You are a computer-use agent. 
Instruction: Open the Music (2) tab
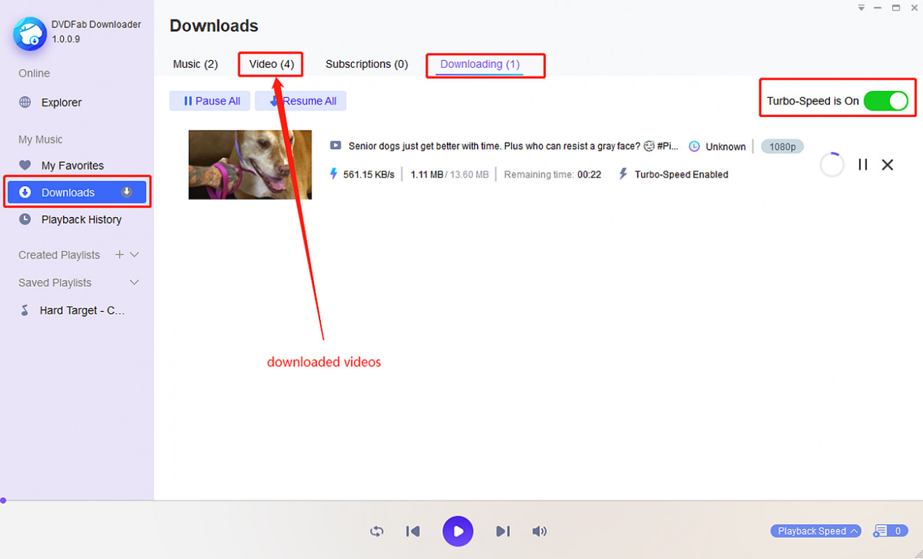click(195, 64)
